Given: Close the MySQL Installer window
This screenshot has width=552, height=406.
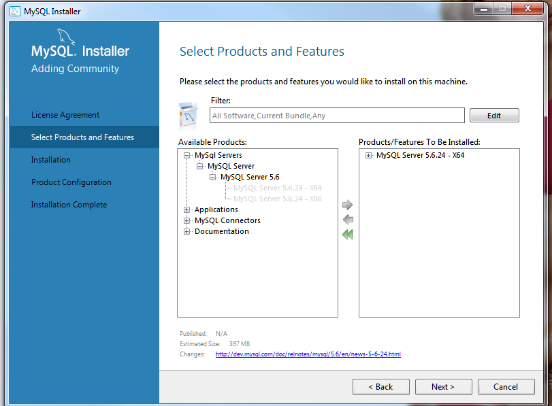Looking at the screenshot, I should coord(527,9).
